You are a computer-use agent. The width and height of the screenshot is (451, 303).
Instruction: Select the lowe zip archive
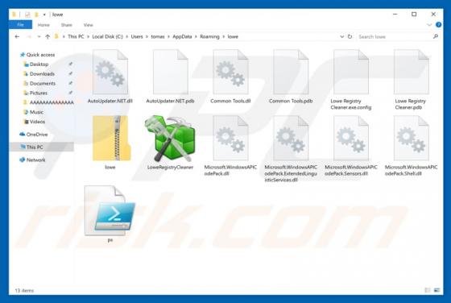click(x=110, y=143)
